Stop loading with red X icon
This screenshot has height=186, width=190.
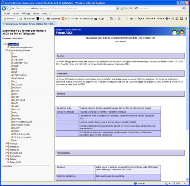[131, 8]
